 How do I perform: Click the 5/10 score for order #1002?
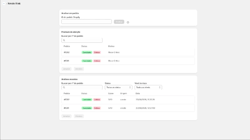(110, 100)
